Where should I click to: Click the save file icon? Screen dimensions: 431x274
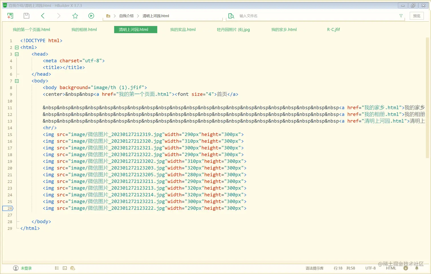[x=27, y=16]
